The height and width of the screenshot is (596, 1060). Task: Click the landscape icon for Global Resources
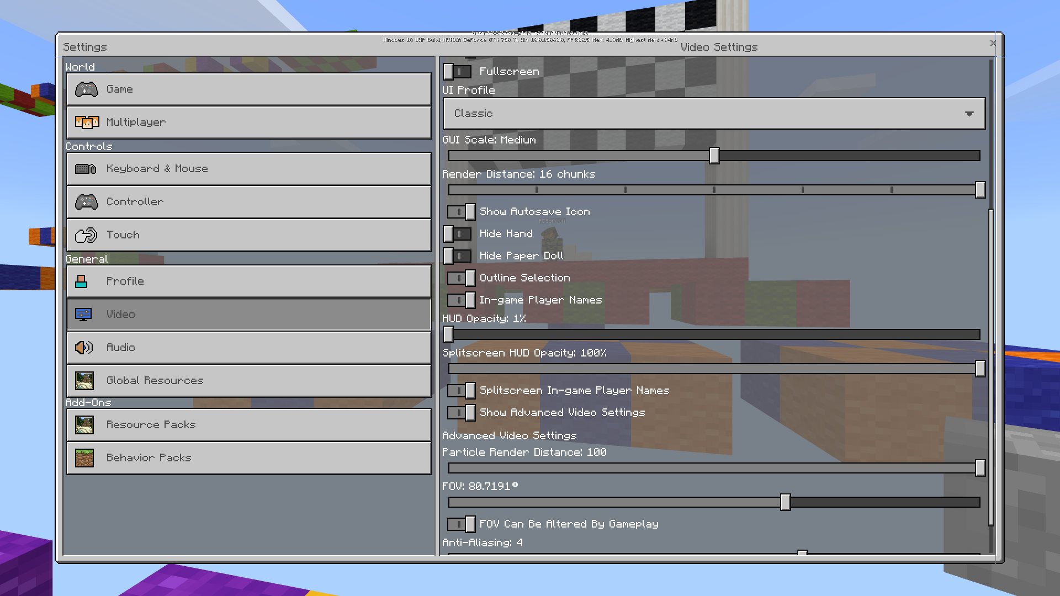[84, 381]
